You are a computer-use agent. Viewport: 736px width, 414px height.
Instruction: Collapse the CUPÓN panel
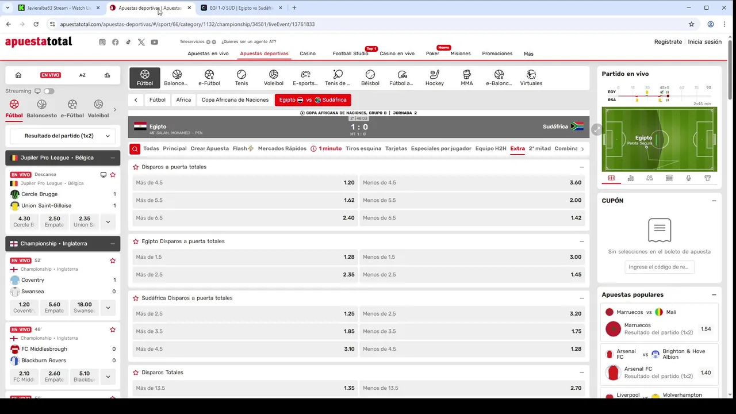(714, 201)
